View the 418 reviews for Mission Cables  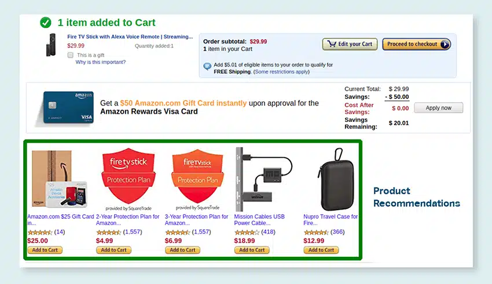pos(267,232)
